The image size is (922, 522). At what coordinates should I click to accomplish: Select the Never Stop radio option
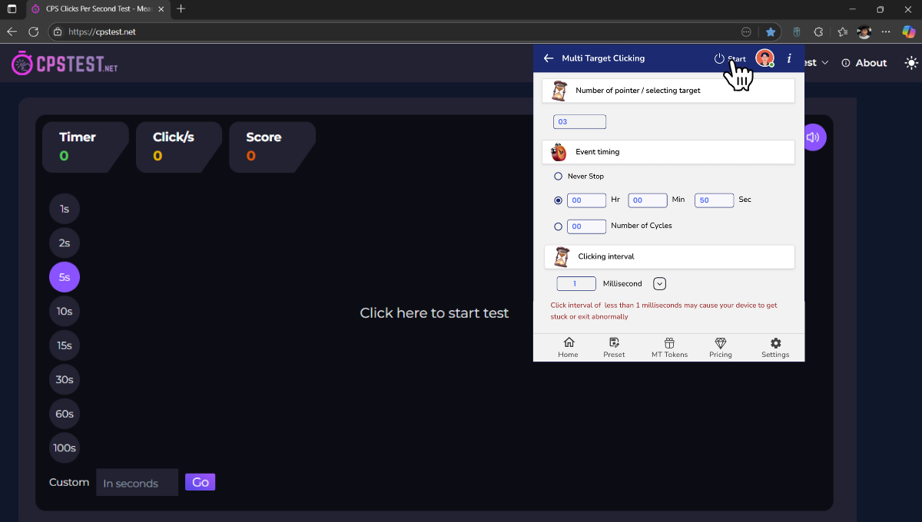coord(559,177)
